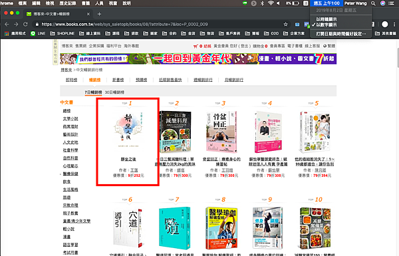The height and width of the screenshot is (256, 399).
Task: Switch to the 新書榜 tab
Action: [118, 80]
